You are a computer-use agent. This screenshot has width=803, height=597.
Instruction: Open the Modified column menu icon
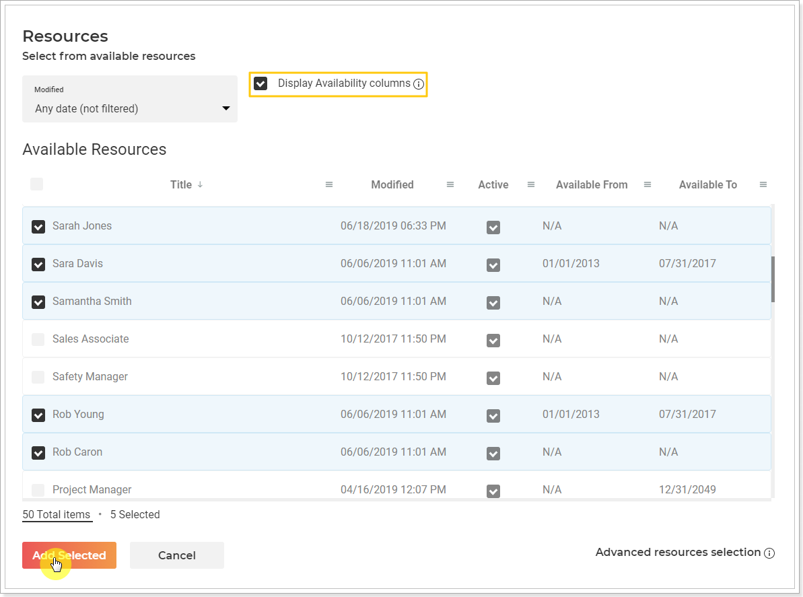(x=450, y=185)
